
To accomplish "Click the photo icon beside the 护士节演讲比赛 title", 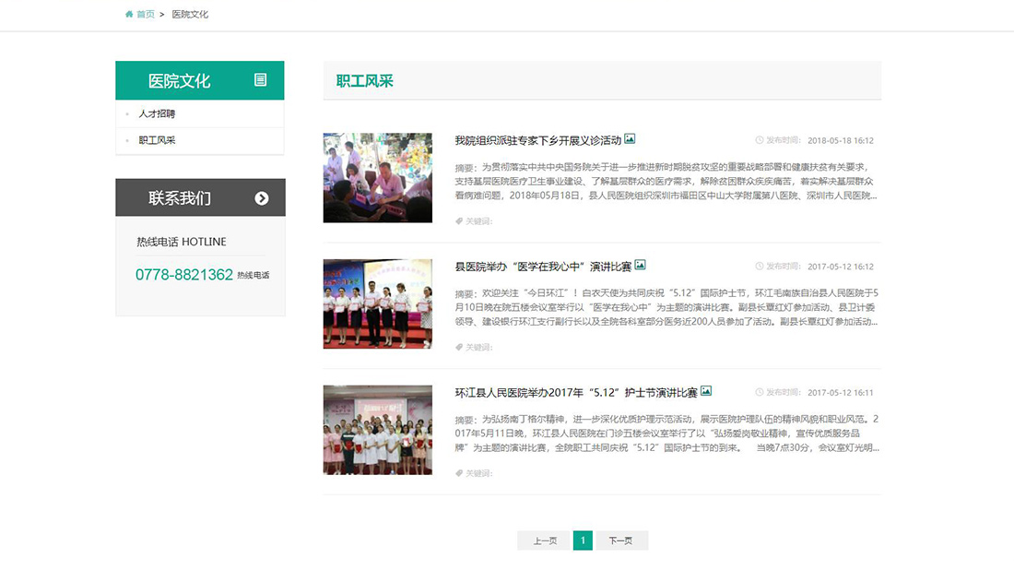I will (x=706, y=390).
